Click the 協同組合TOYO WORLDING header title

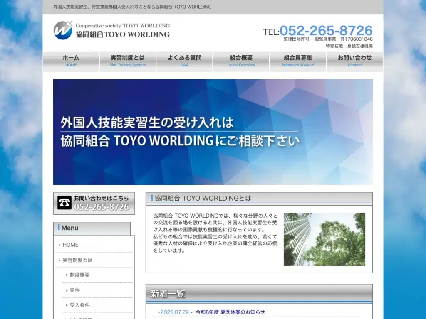pos(123,34)
